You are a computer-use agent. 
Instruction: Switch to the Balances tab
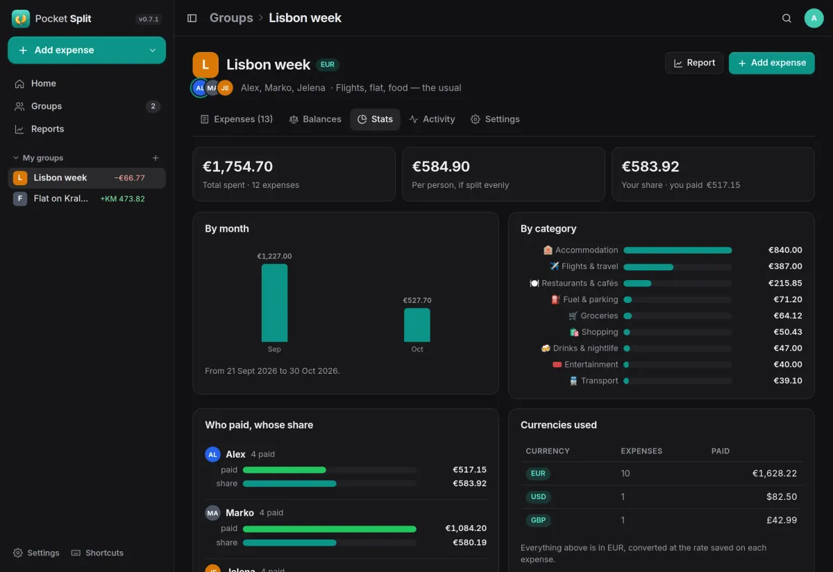click(315, 119)
